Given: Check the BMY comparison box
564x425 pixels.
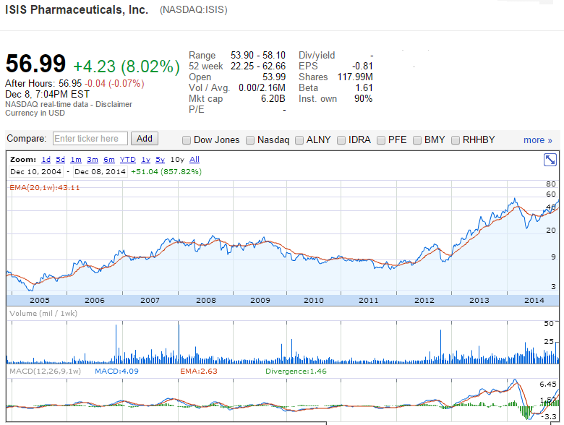Looking at the screenshot, I should click(x=417, y=140).
